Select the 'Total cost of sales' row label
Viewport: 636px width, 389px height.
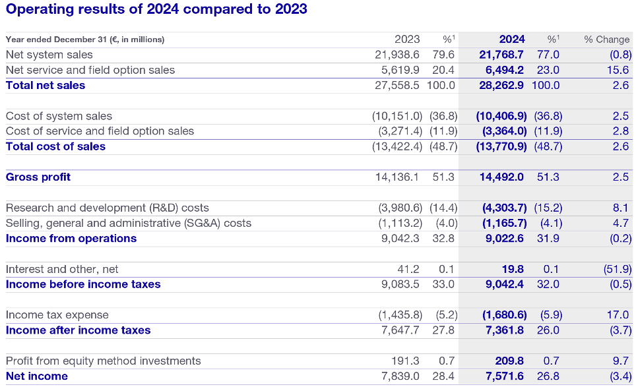(x=55, y=146)
